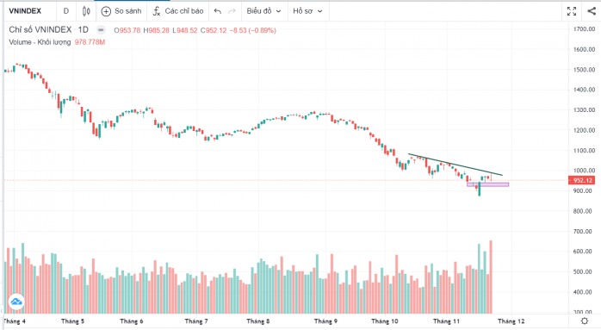Select the Chỉ số VNINDEX 1D legend title
Screen dimensions: 601x330
[49, 30]
